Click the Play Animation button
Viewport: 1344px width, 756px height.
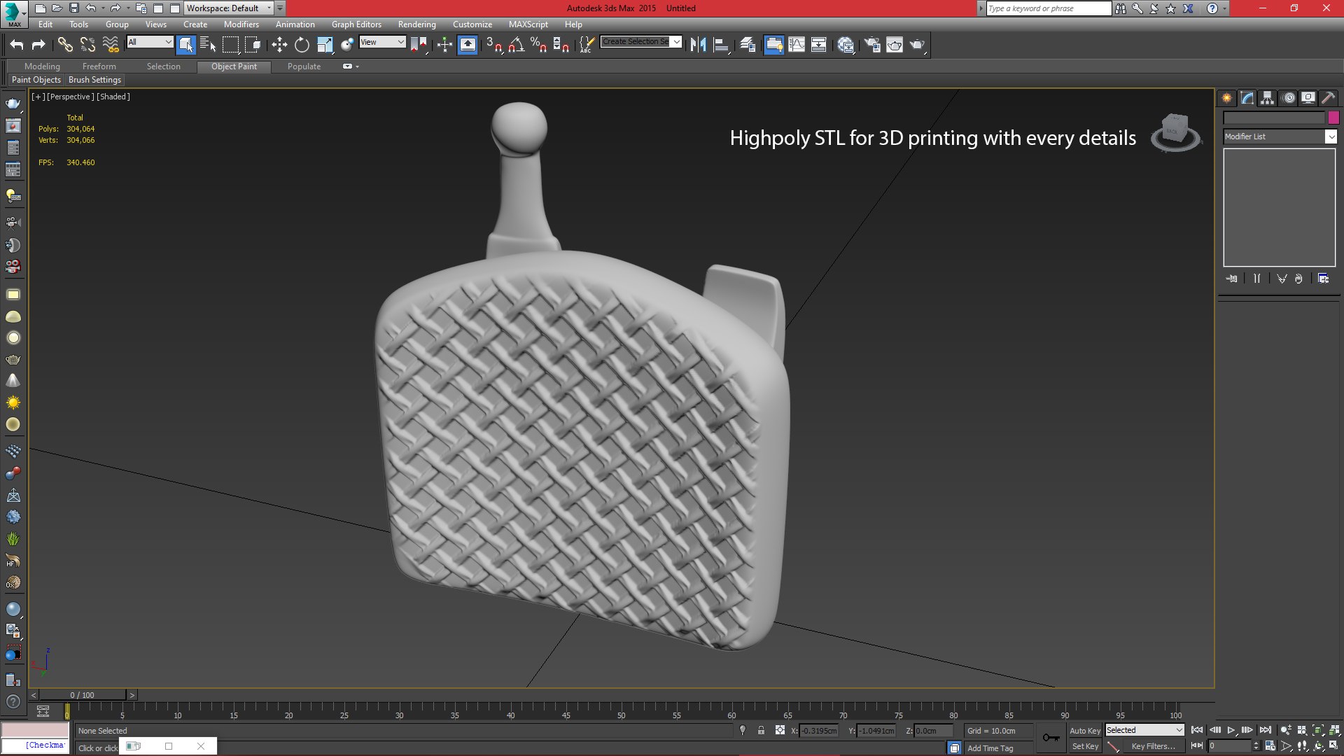(1231, 730)
